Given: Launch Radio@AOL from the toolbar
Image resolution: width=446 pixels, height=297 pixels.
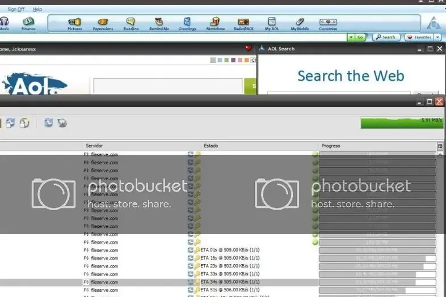Looking at the screenshot, I should pos(243,24).
